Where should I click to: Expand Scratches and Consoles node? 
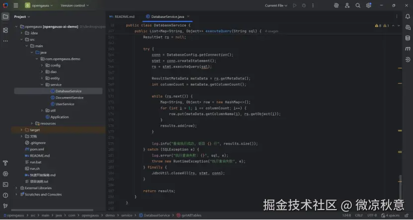tap(16, 195)
